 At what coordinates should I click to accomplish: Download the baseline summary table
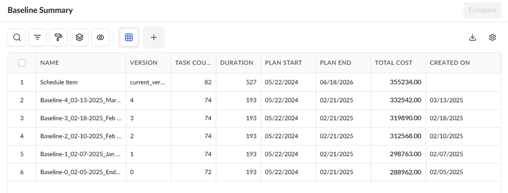(x=473, y=37)
